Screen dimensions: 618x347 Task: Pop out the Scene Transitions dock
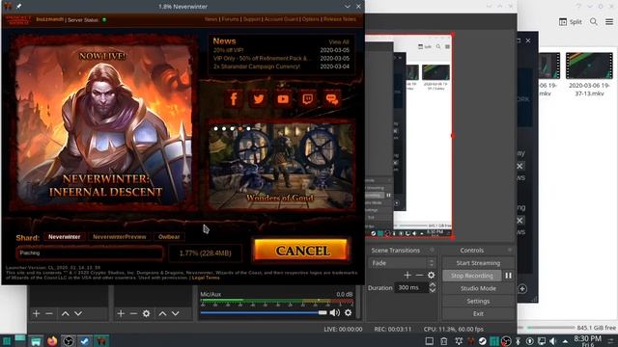(x=432, y=251)
